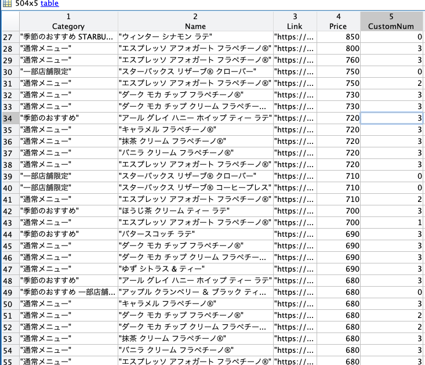Click Category cell "季節のおすすめ" in row 34

coord(68,118)
